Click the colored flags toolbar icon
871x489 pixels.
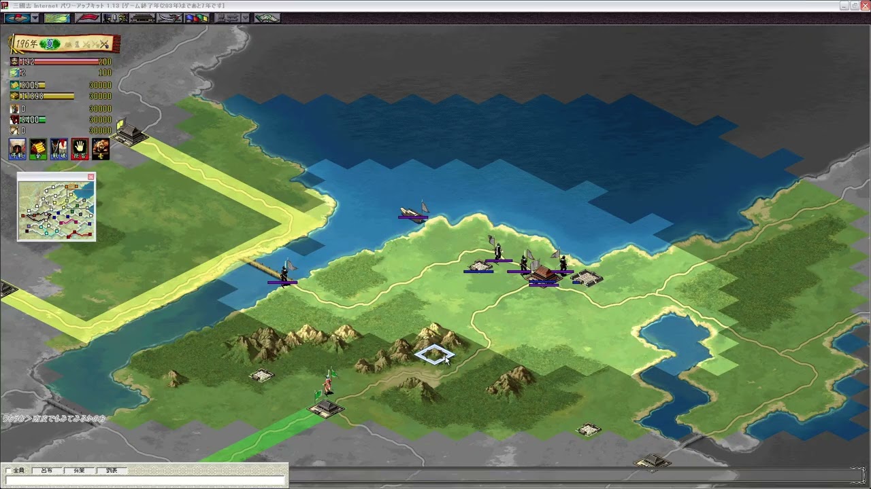coord(197,18)
